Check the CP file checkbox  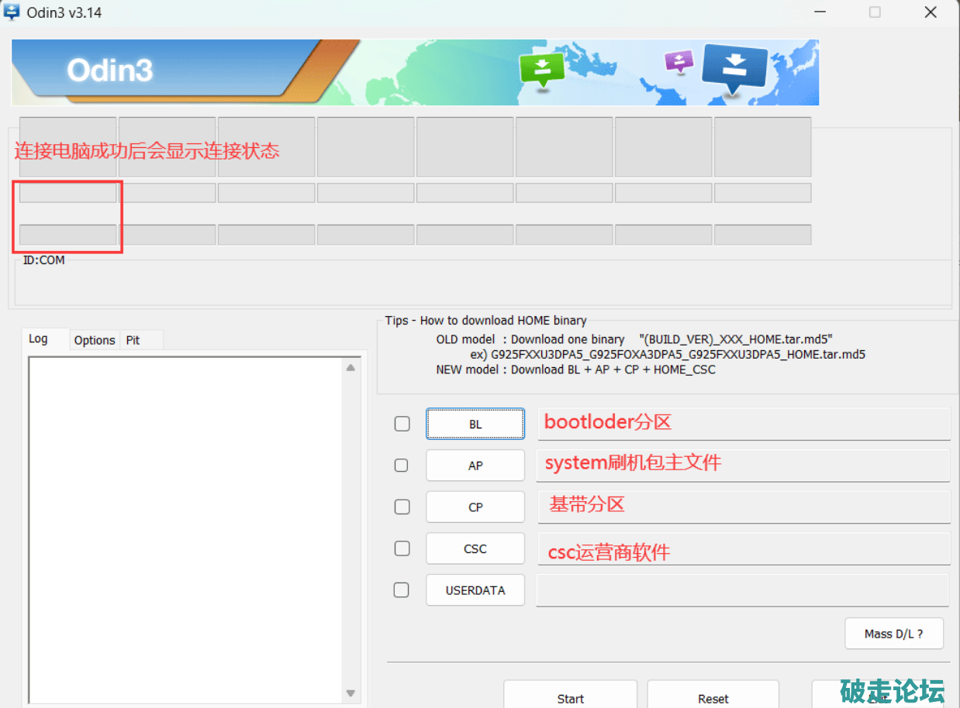tap(402, 507)
